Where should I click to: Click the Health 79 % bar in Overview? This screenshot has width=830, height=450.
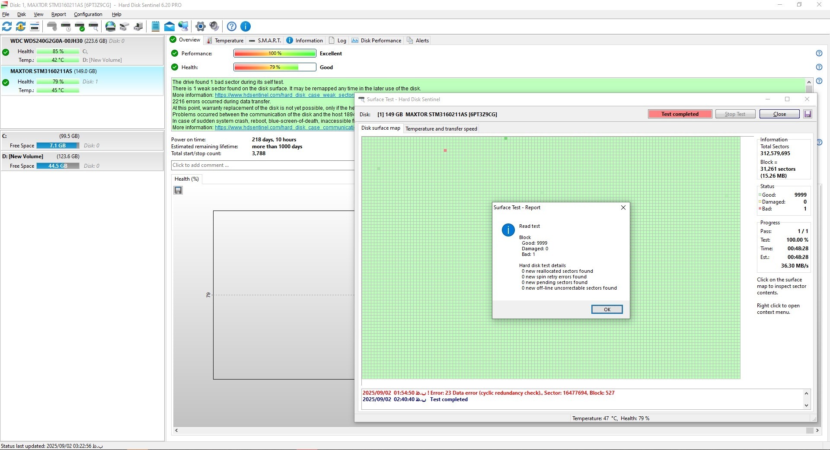tap(275, 67)
